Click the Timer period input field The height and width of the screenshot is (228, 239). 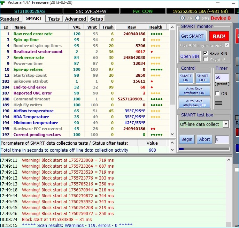coord(222,77)
